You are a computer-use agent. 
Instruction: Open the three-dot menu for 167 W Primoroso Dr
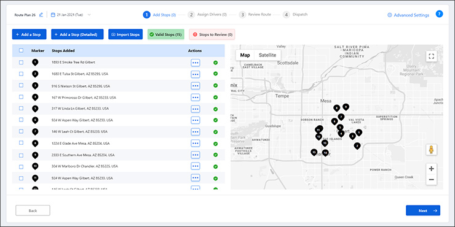pos(196,98)
